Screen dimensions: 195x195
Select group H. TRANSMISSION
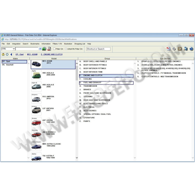point(88,86)
